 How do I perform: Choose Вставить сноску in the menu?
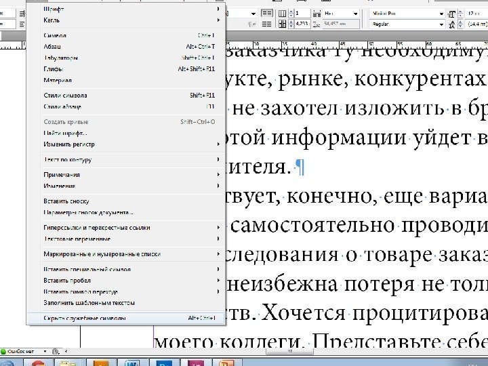pos(126,201)
